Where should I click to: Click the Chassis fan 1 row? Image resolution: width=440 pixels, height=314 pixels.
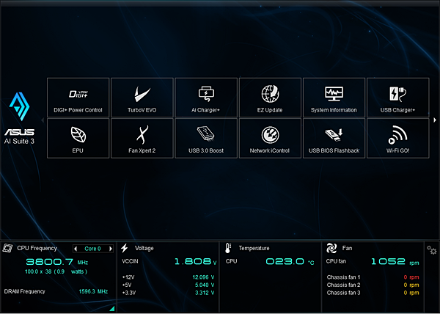(x=373, y=277)
